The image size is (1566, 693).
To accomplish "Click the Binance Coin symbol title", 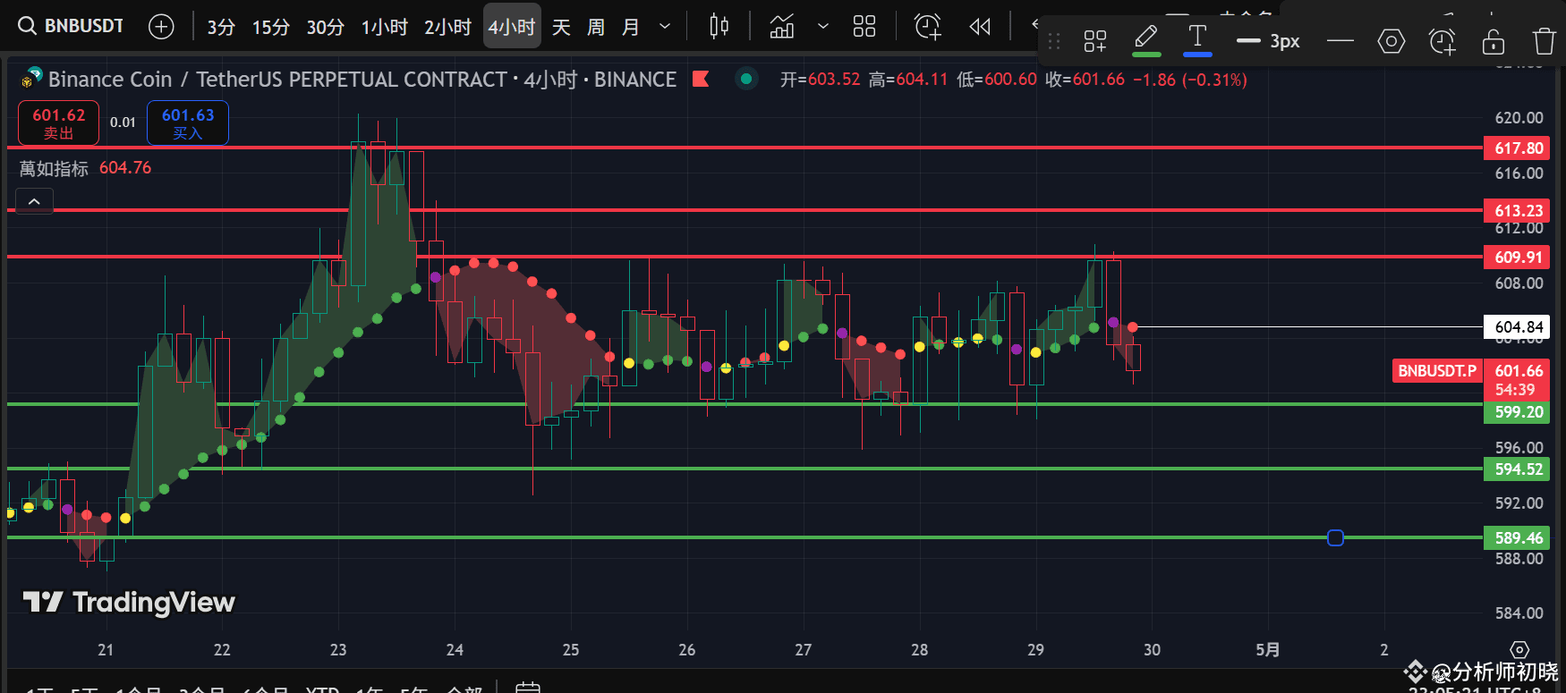I will pos(362,80).
